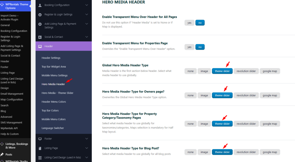Image resolution: width=295 pixels, height=162 pixels.
Task: Click the Add Listing Page plus icon
Action: click(x=40, y=24)
